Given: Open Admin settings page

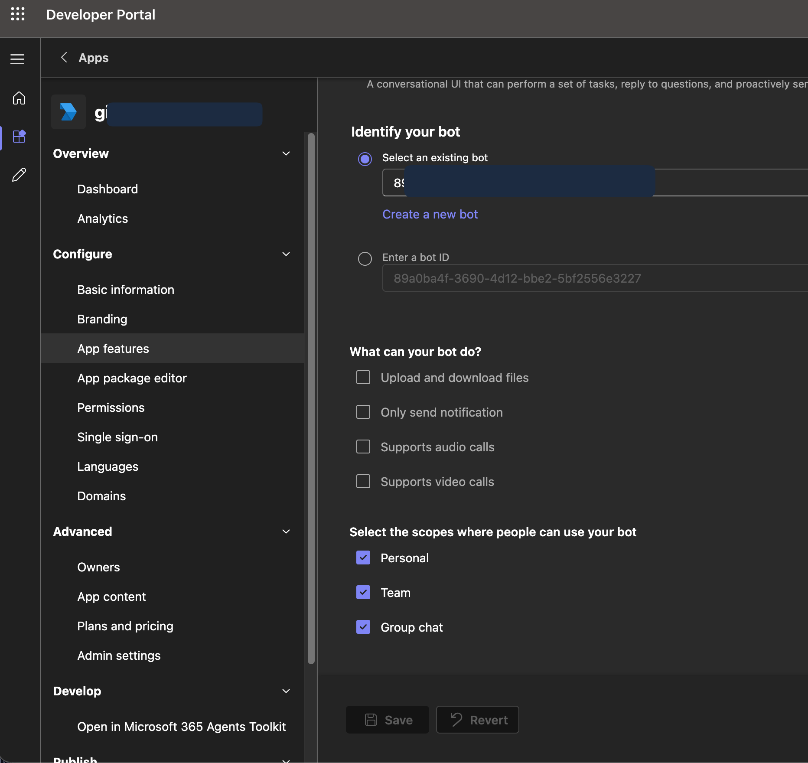Looking at the screenshot, I should 119,655.
